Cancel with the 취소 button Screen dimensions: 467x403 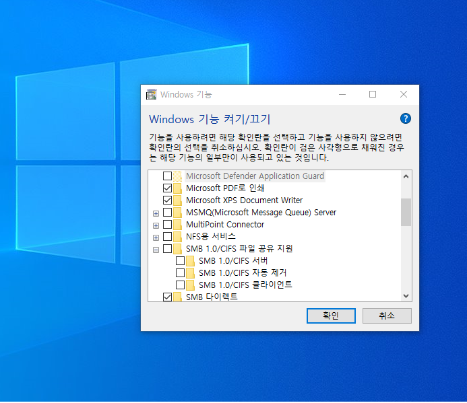(x=387, y=316)
